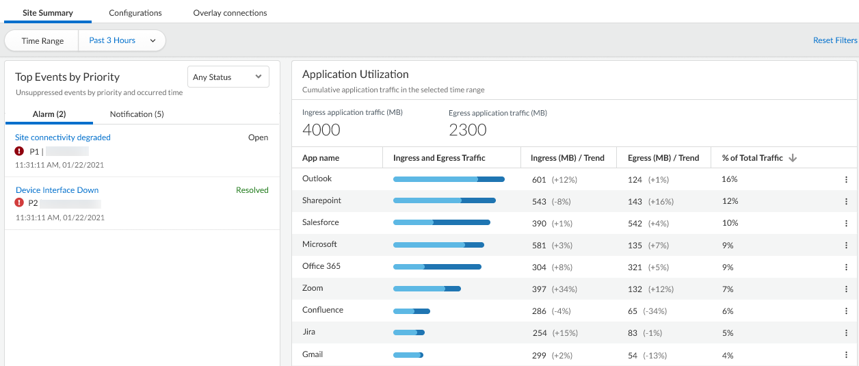Click the % of Total Traffic sort arrow
Viewport: 859px width, 366px height.
pyautogui.click(x=793, y=158)
